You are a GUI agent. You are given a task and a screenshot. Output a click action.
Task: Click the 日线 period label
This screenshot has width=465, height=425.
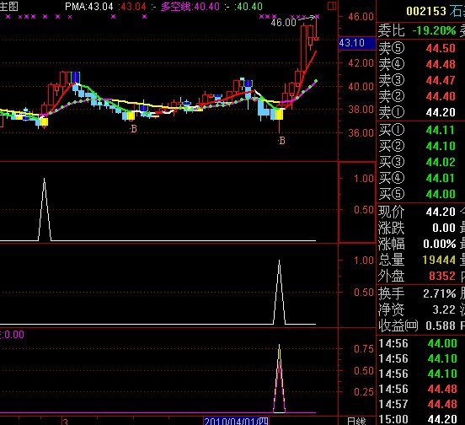[356, 421]
